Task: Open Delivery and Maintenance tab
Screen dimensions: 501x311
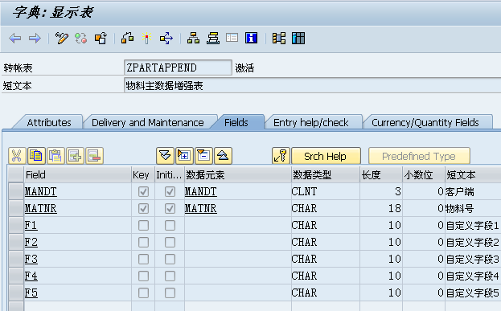Action: (148, 123)
